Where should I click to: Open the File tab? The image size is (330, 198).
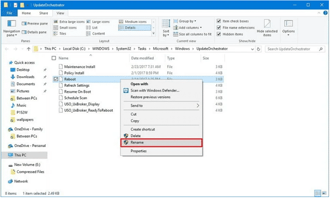pos(9,13)
